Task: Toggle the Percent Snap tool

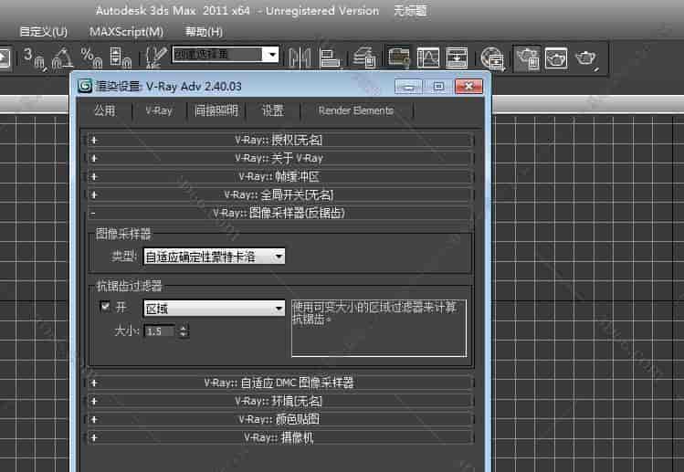Action: point(90,57)
